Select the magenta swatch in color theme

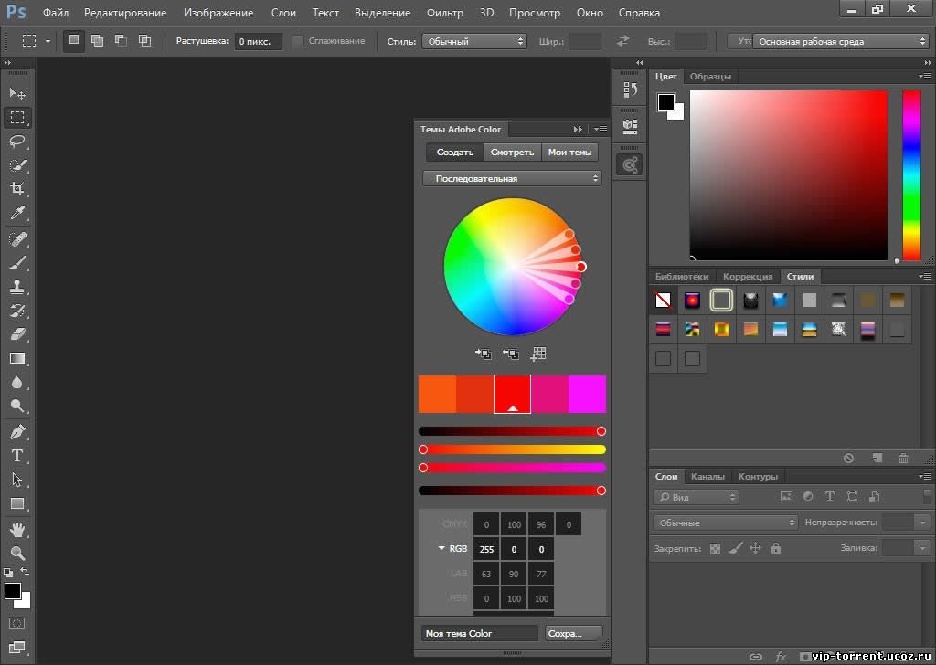coord(587,394)
